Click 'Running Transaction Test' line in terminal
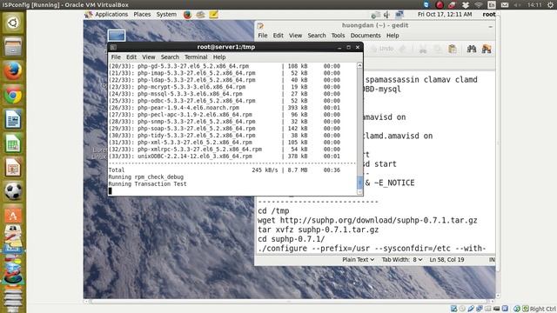 pyautogui.click(x=147, y=183)
